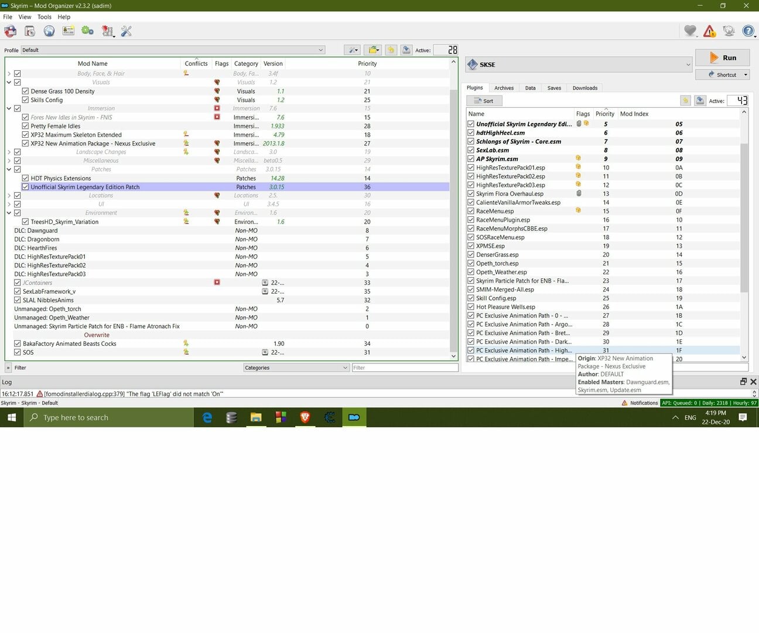
Task: Open Nexus with the globe icon
Action: (49, 31)
